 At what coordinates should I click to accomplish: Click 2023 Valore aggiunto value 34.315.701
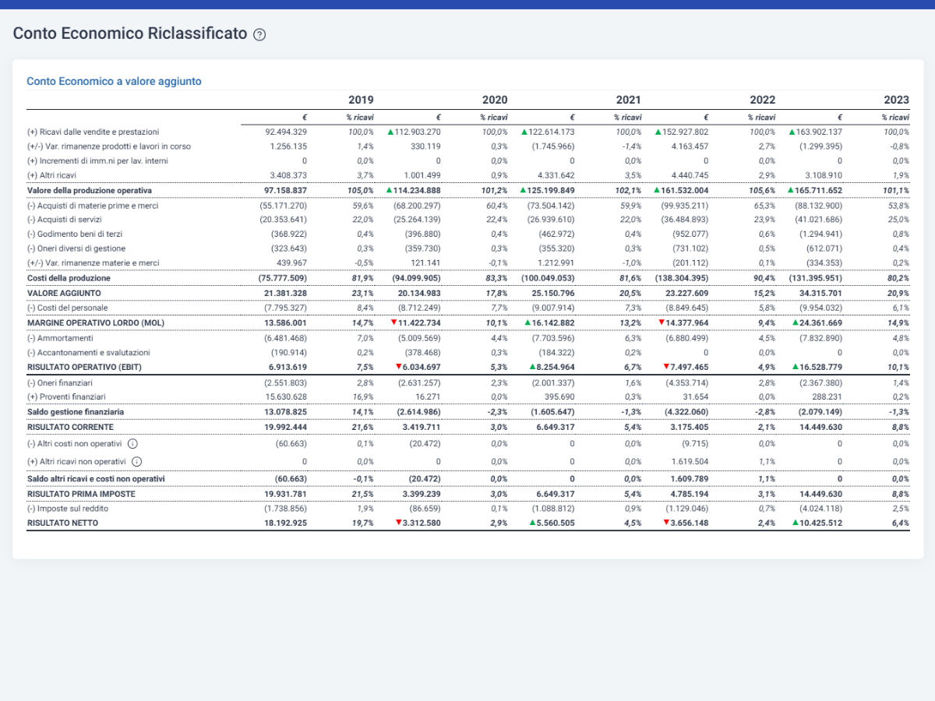[x=821, y=293]
